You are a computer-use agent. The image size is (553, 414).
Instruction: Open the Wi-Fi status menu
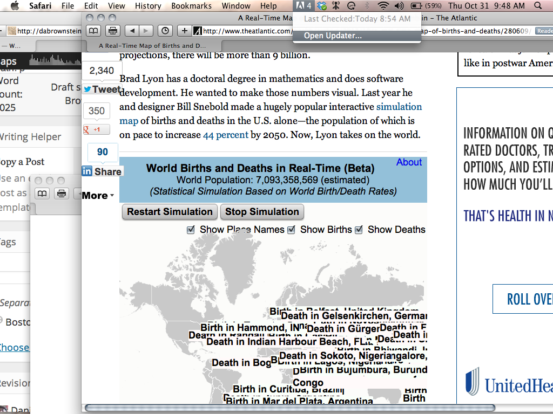383,6
